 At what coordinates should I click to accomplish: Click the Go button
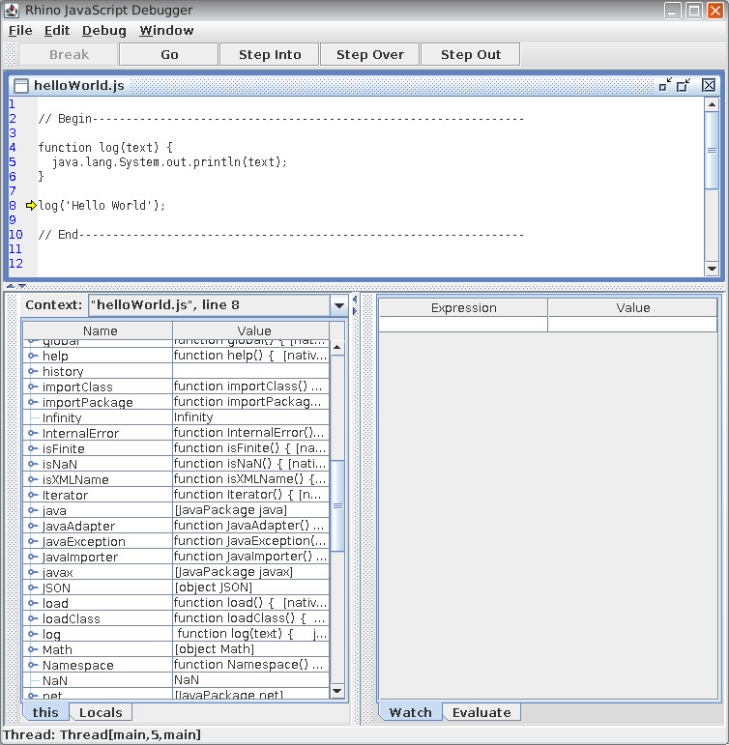point(169,54)
